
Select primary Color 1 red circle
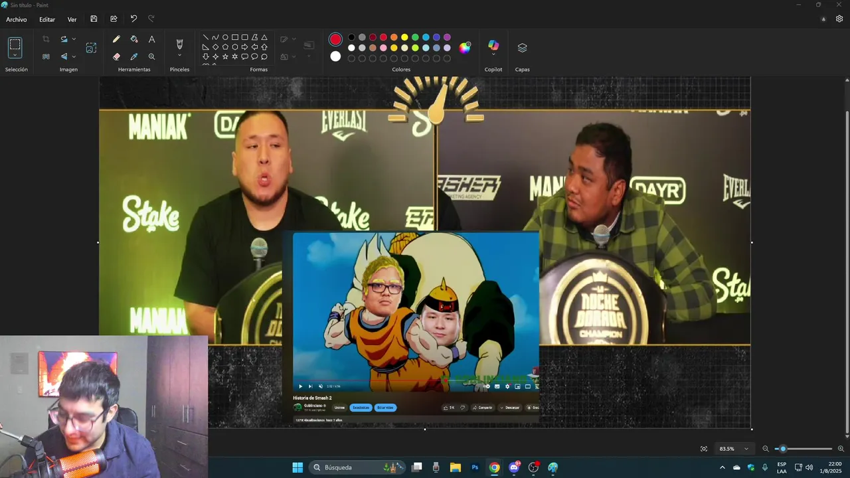[x=335, y=40]
